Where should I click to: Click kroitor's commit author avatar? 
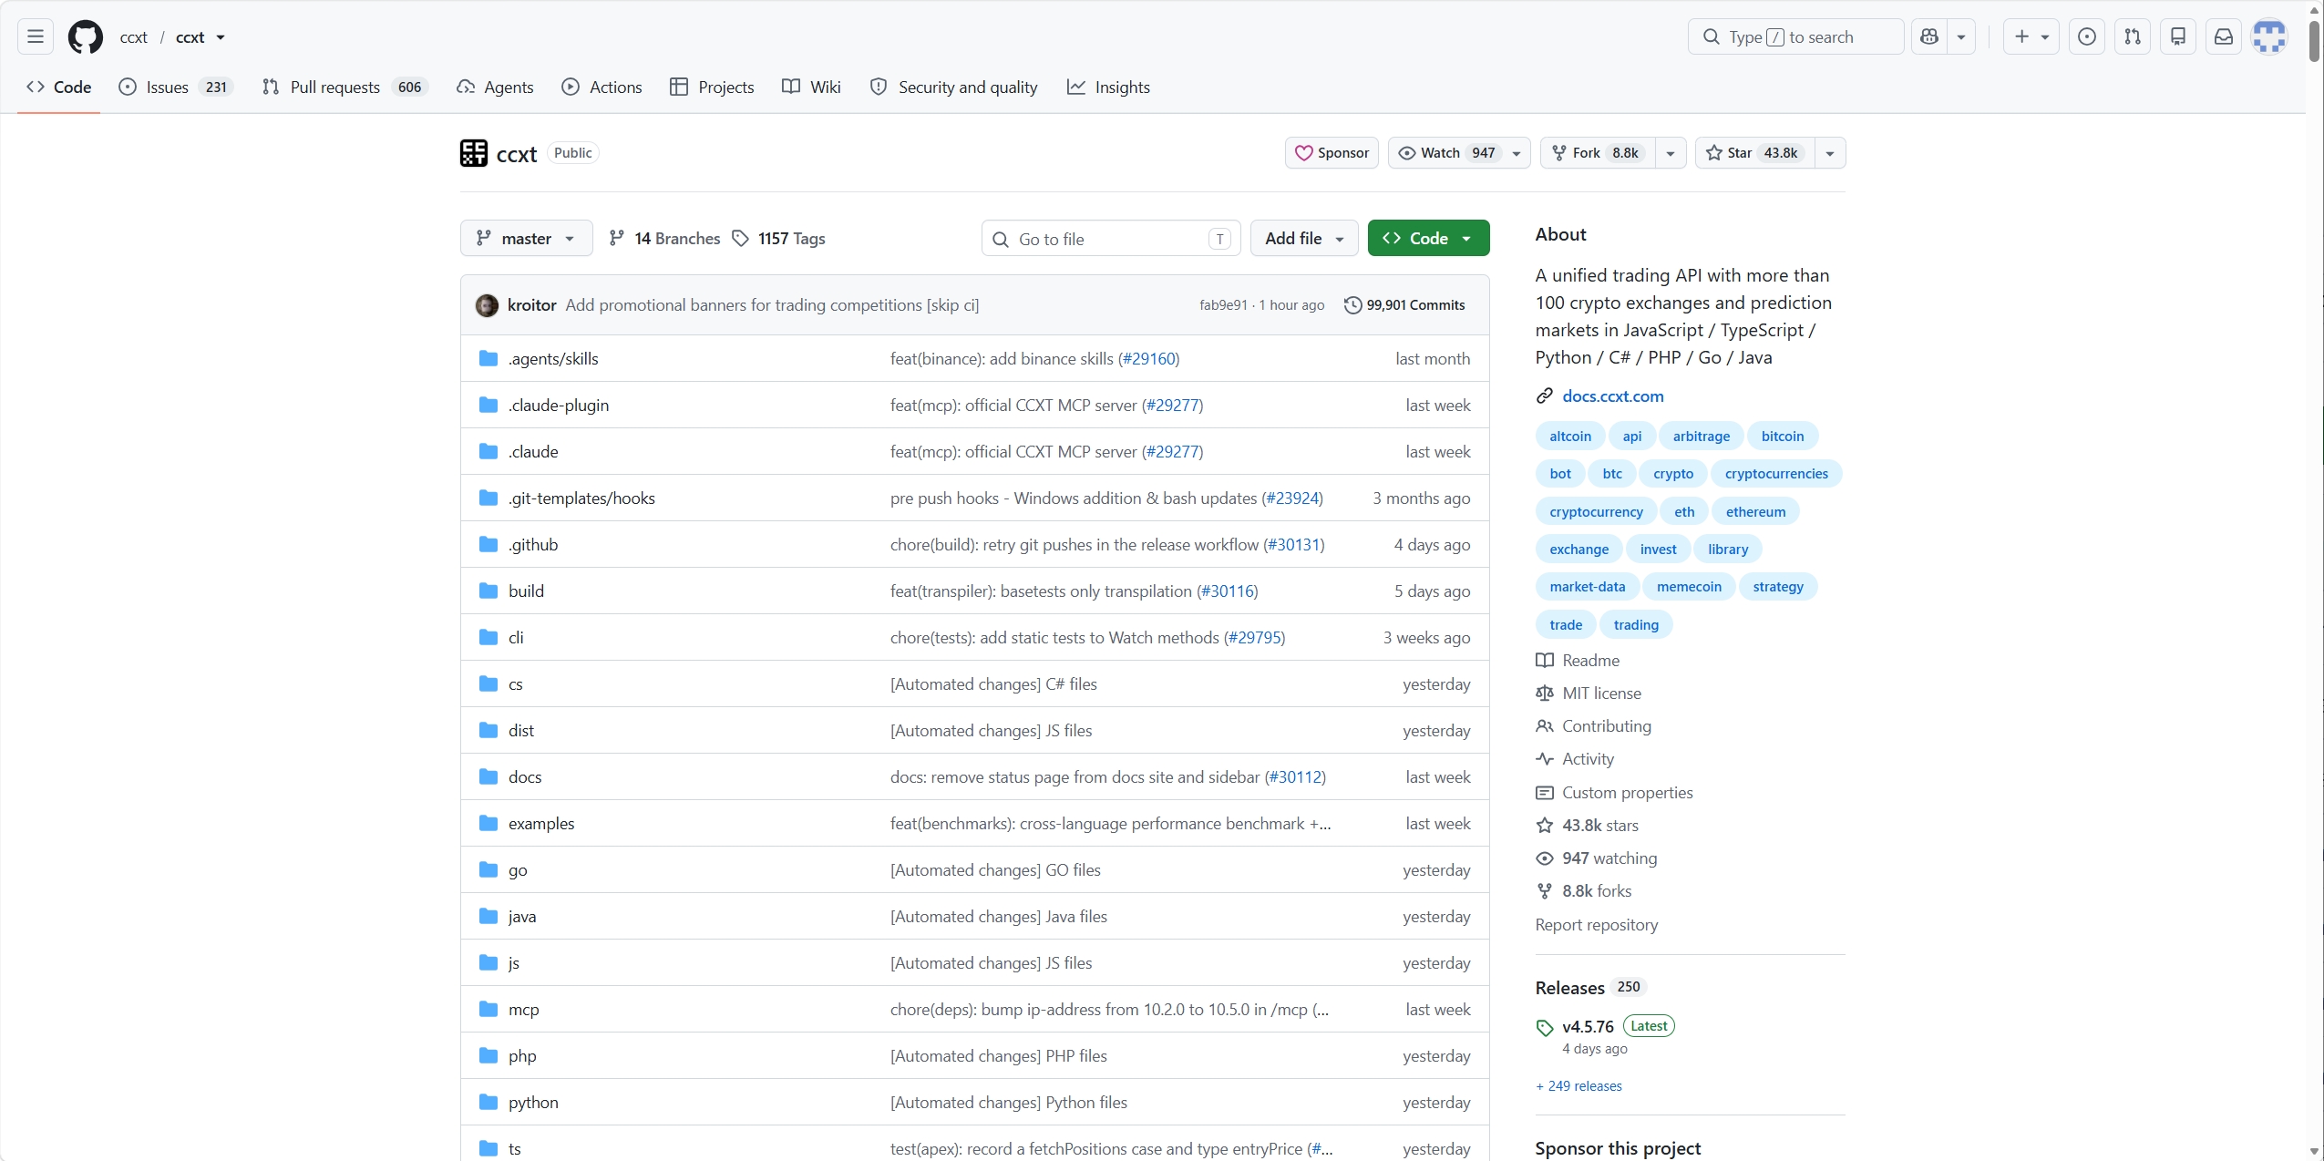coord(487,305)
